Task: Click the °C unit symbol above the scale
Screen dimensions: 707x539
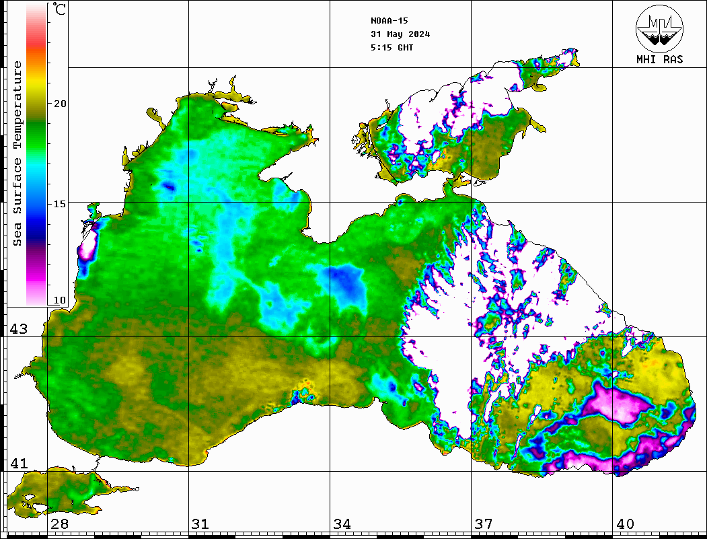Action: point(59,10)
